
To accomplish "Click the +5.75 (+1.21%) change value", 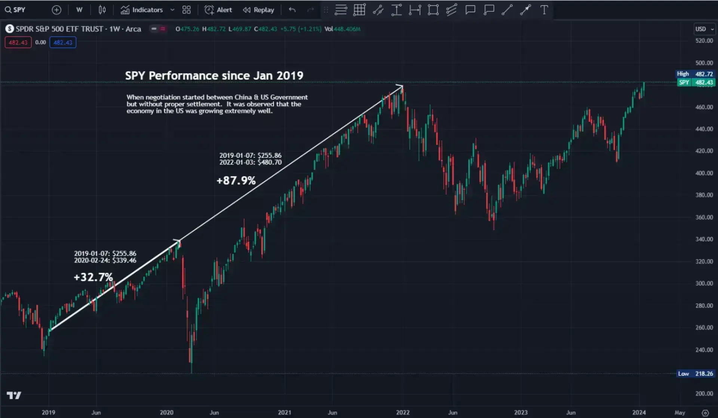I will click(x=301, y=29).
